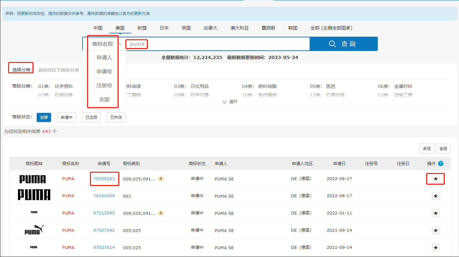Filter trademark status to 申请中
The image size is (459, 257).
(x=67, y=117)
